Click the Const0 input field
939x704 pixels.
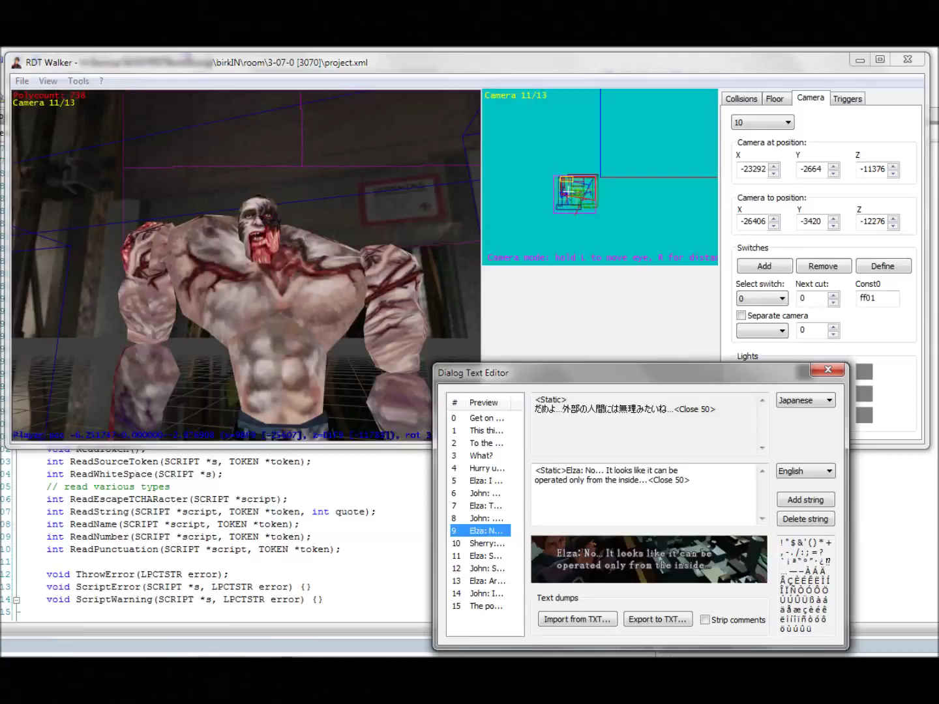point(876,299)
